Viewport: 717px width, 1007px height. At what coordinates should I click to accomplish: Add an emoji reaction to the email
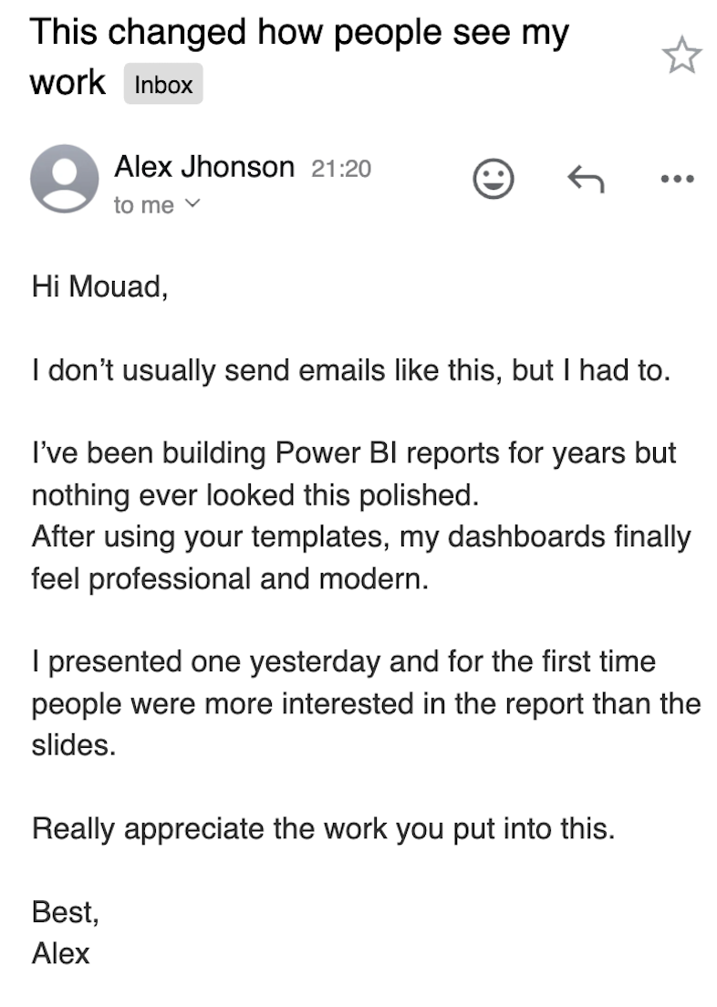point(493,178)
